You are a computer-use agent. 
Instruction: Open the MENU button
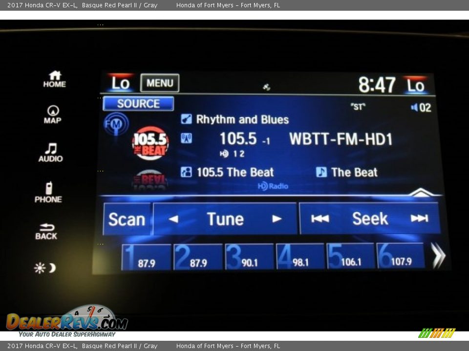tap(160, 83)
